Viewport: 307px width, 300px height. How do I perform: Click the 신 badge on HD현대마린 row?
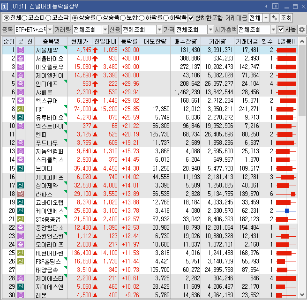point(21,253)
